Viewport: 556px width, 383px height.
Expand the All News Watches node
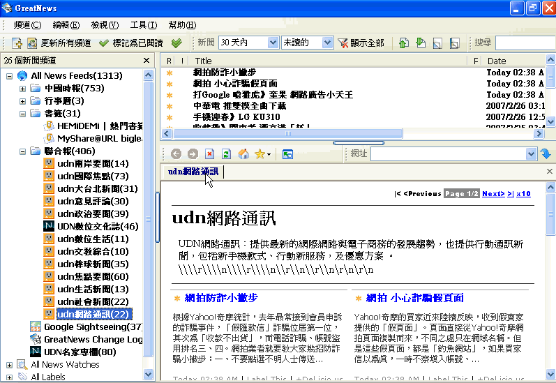(10, 365)
